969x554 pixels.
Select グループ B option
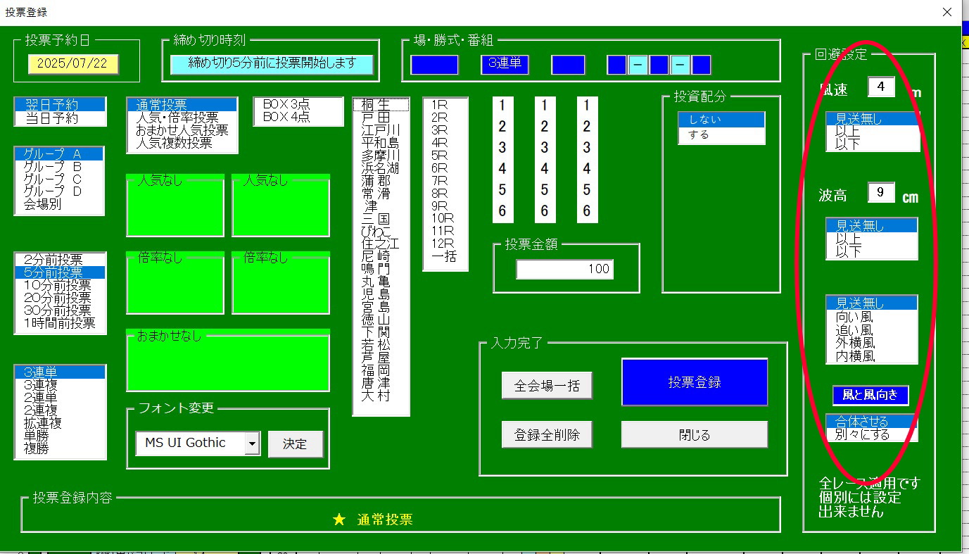coord(59,166)
